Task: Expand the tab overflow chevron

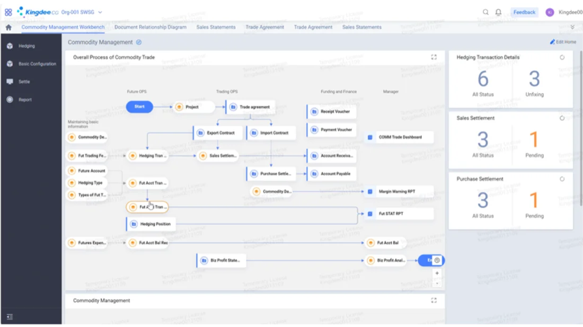Action: 572,27
